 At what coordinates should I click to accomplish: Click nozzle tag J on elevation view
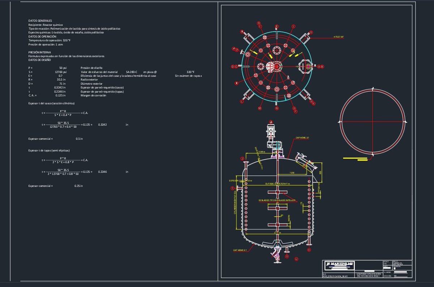pyautogui.click(x=242, y=158)
